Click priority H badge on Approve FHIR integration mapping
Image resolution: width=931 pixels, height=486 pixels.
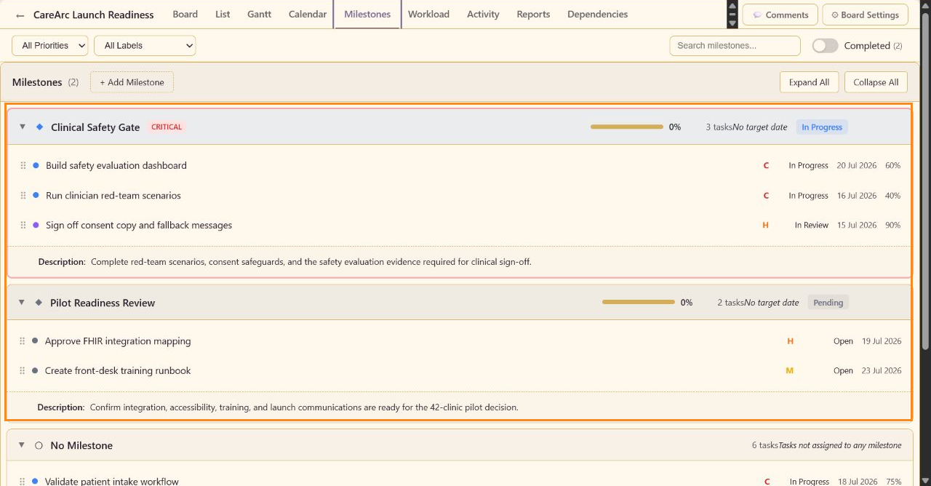coord(791,341)
